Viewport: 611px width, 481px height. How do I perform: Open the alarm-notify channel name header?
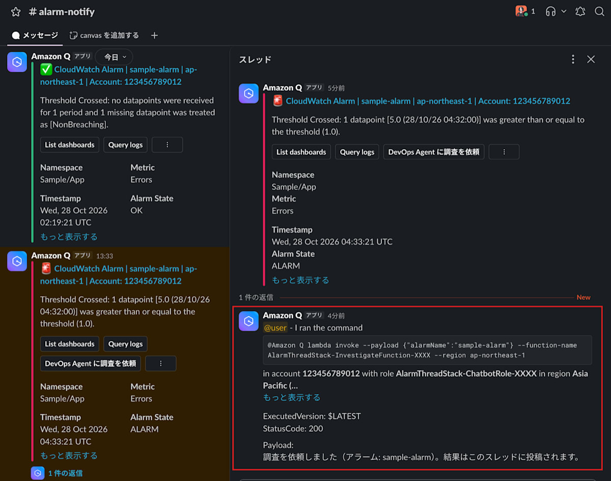[62, 12]
